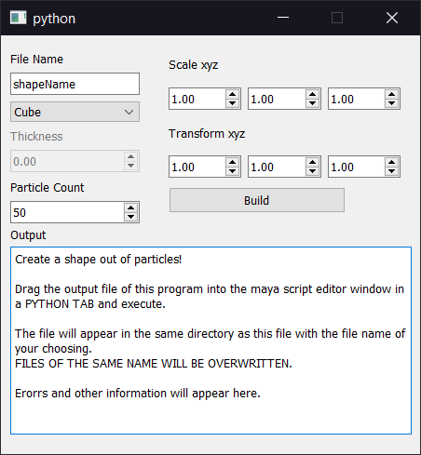Viewport: 421px width, 455px height.
Task: Decrease first Scale xyz value with down arrow
Action: [232, 103]
